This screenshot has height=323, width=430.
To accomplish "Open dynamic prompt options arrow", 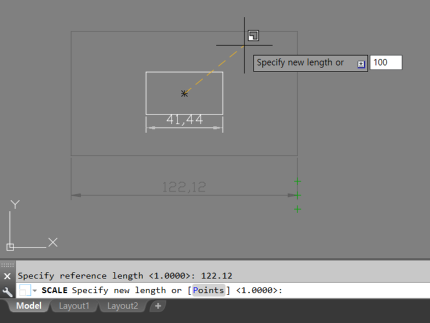I will point(361,64).
